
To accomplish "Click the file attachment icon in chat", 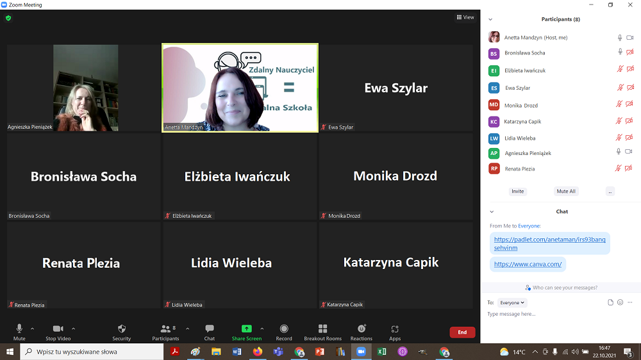I will click(x=610, y=302).
